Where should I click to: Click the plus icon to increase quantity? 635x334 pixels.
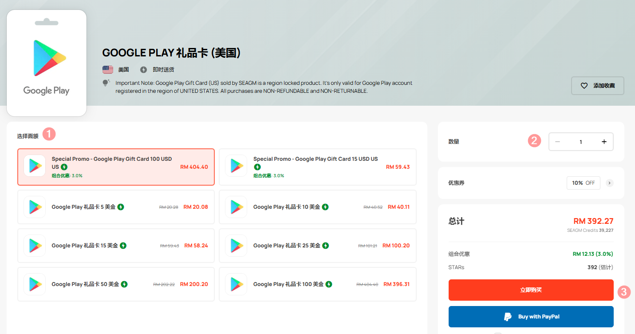pos(604,142)
